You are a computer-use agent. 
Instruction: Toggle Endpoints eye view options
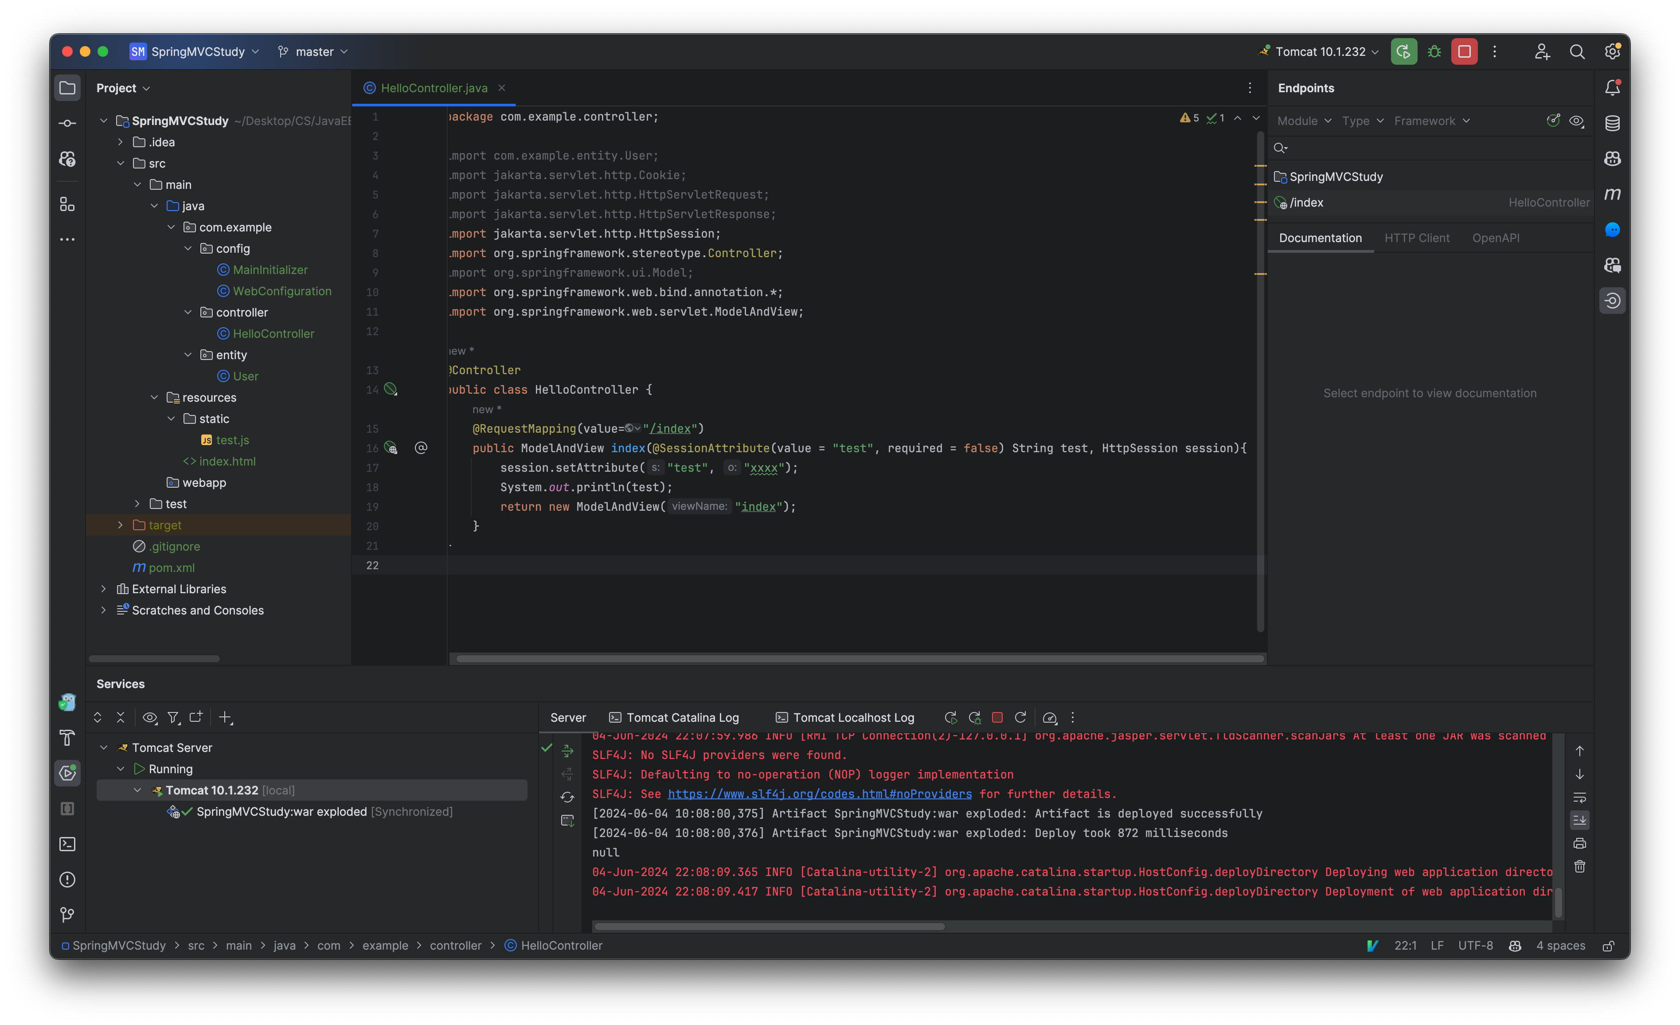(1576, 121)
